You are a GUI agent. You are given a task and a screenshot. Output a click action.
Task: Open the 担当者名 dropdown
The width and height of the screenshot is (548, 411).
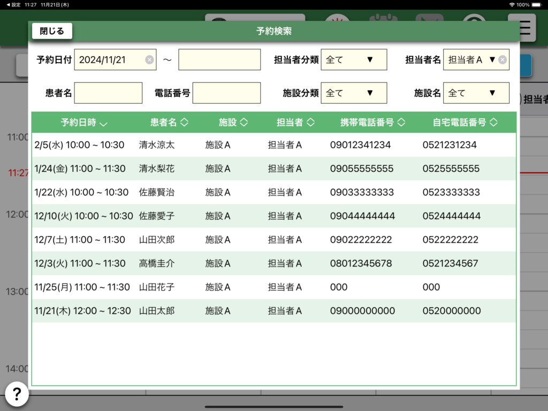point(470,60)
